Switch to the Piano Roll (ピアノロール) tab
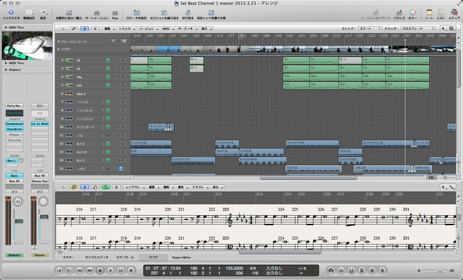463x280 pixels. [x=125, y=258]
